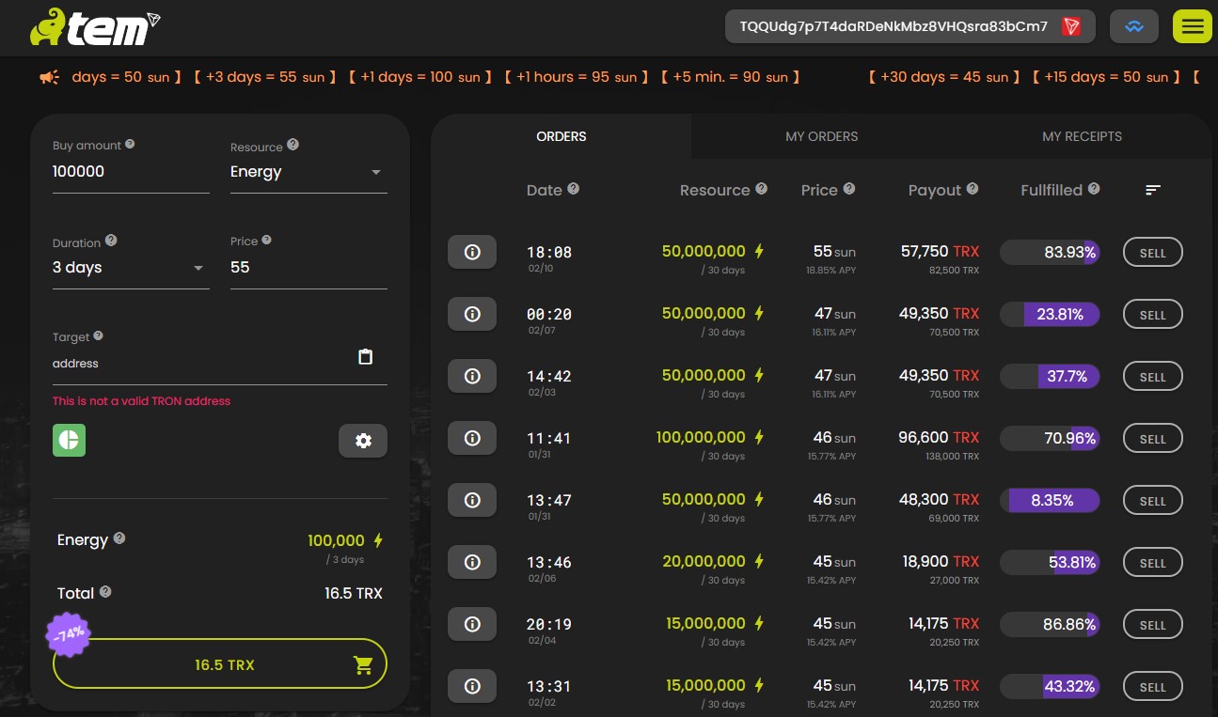Click the help icon beside Price field label
This screenshot has height=717, width=1218.
(266, 241)
